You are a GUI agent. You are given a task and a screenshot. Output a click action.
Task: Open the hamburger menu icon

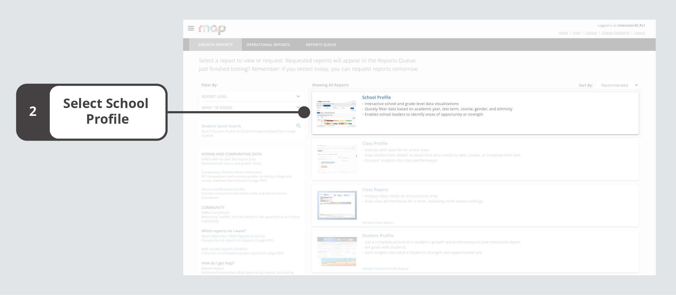(191, 28)
